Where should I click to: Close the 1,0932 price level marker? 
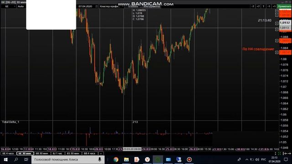tap(277, 23)
